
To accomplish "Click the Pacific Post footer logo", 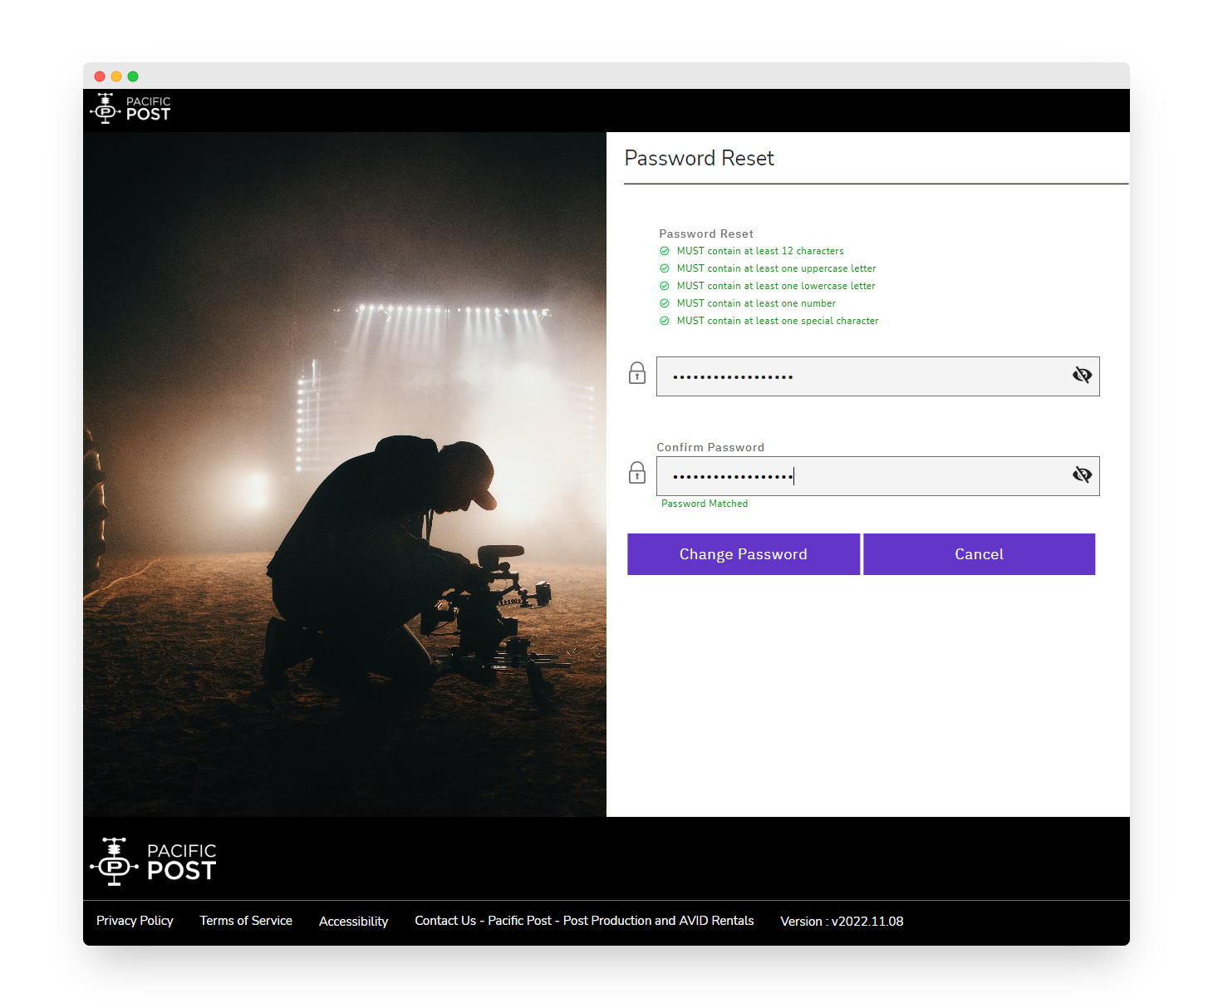I will pos(153,861).
